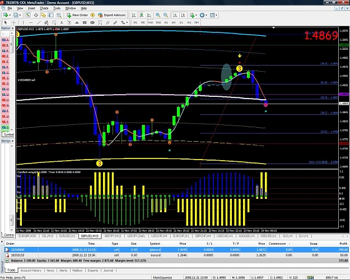Screen dimensions: 350x280
Task: Close the Market Watch panel
Action: tap(12, 29)
